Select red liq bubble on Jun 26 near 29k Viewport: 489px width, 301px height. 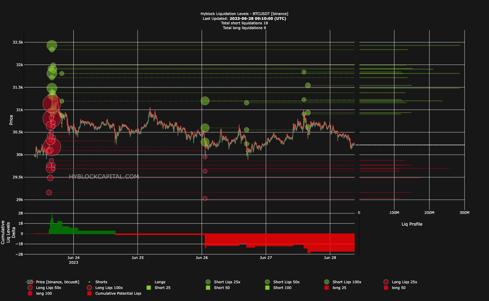point(205,199)
